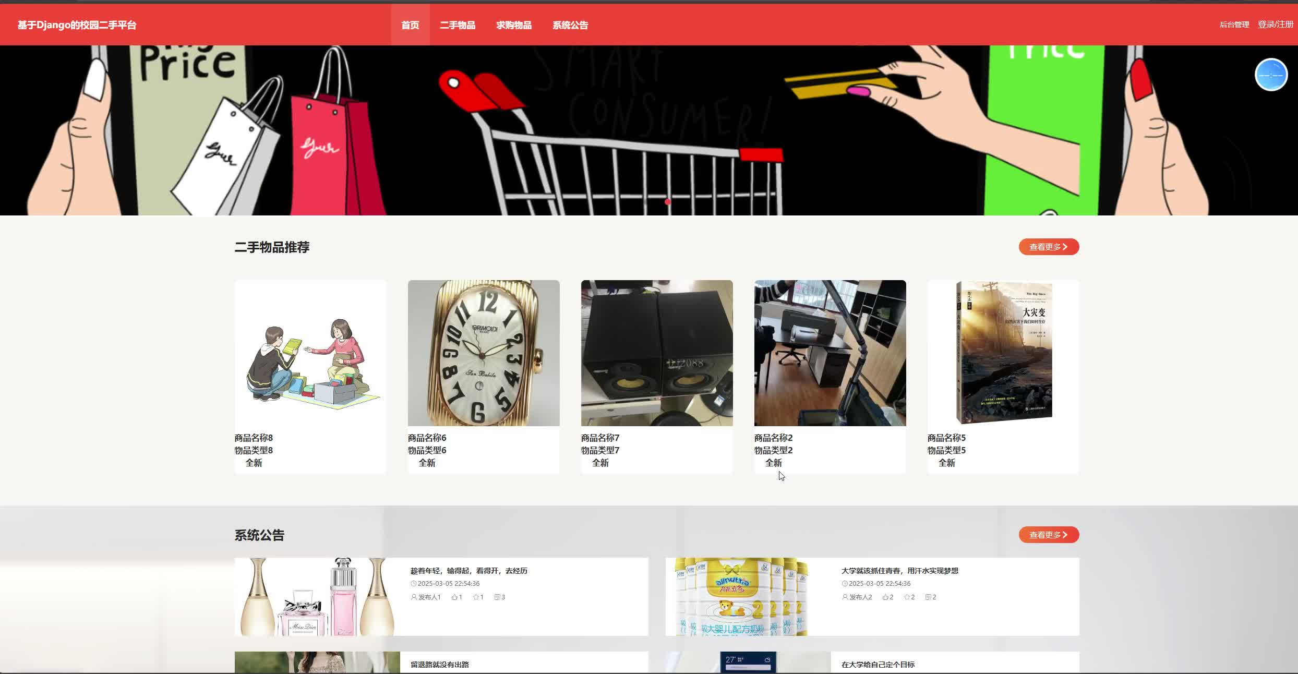
Task: Click 登录/注册 link
Action: click(x=1276, y=25)
